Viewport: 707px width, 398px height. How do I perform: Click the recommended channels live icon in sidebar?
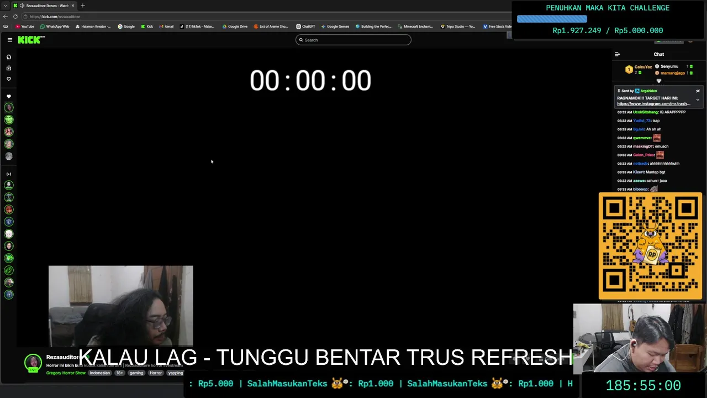(9, 174)
